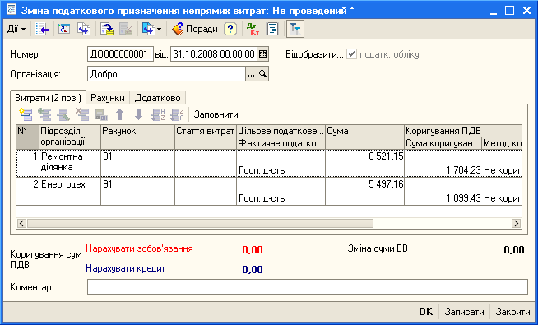This screenshot has height=325, width=538.
Task: Click Нарахувати кредит blue label
Action: (x=126, y=268)
